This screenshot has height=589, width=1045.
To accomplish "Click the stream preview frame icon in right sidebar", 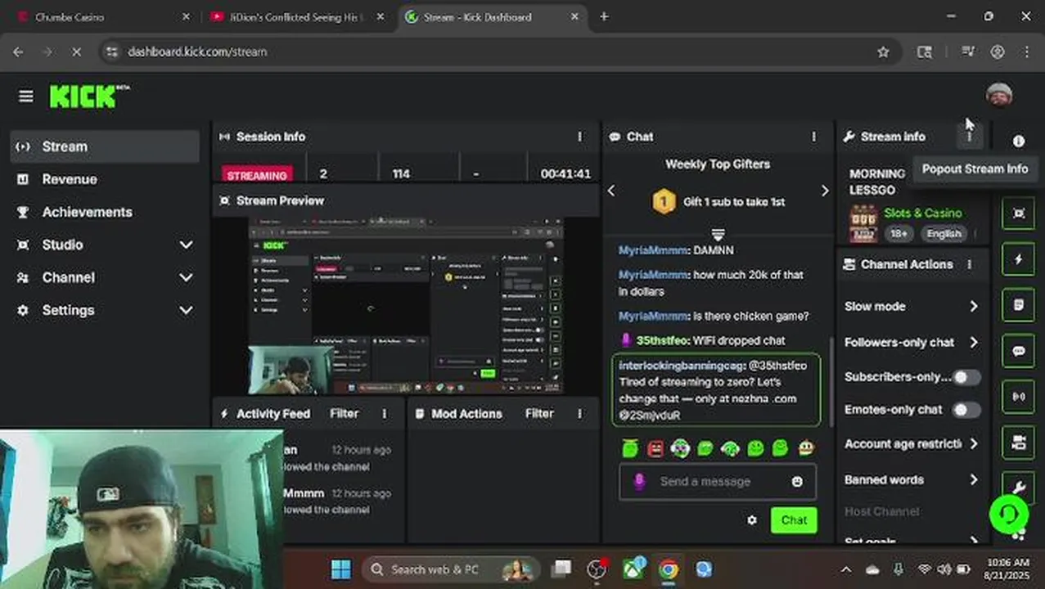I will (x=1018, y=214).
